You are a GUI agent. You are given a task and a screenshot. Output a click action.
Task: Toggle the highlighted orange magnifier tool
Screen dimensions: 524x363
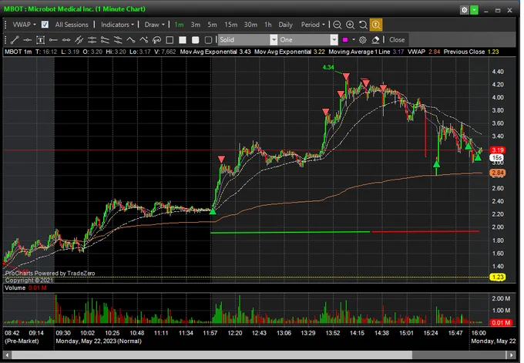click(376, 25)
